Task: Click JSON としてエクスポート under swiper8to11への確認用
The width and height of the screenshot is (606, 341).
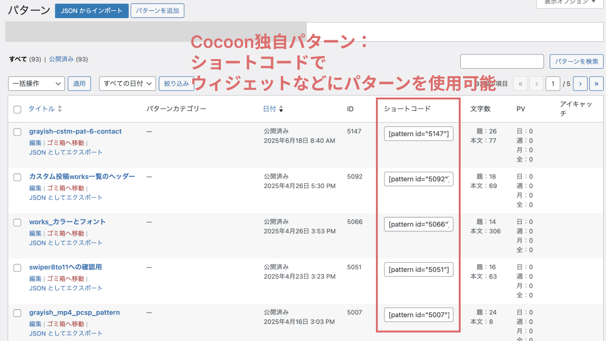Action: coord(66,288)
